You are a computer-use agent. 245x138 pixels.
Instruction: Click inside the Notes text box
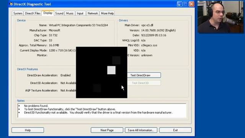[102, 110]
